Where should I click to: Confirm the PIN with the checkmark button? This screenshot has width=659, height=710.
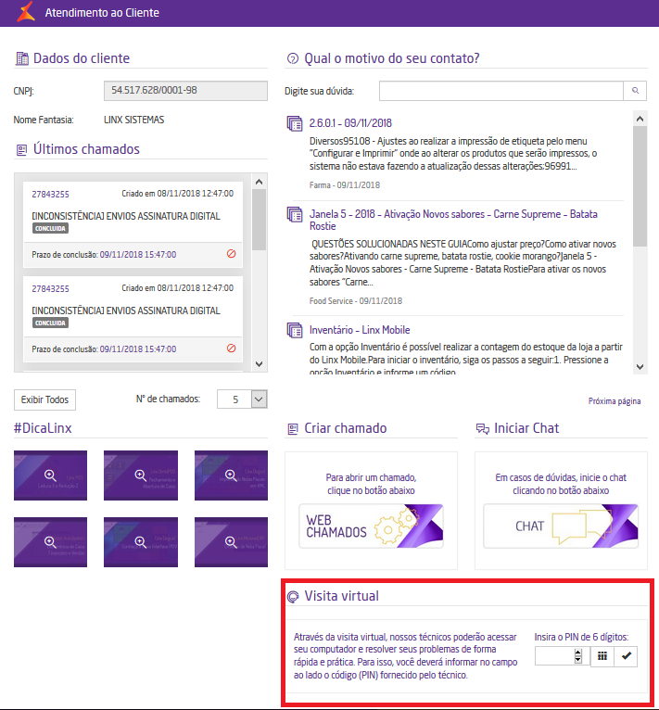(626, 656)
